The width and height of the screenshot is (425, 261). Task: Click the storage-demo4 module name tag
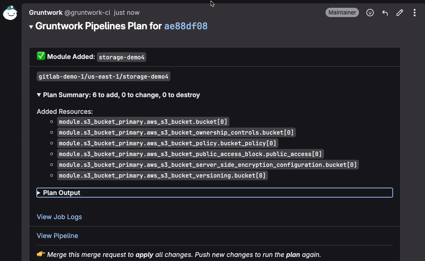[x=122, y=57]
